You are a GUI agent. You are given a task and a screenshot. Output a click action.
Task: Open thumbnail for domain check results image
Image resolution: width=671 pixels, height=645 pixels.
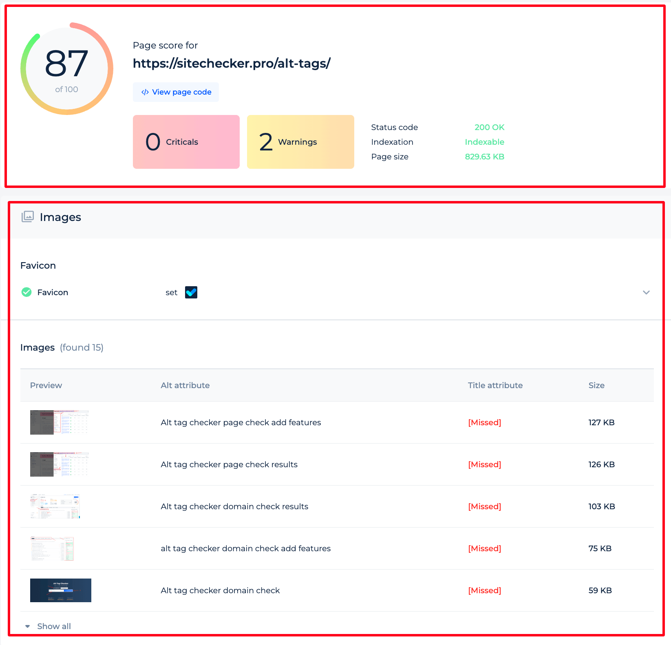55,506
